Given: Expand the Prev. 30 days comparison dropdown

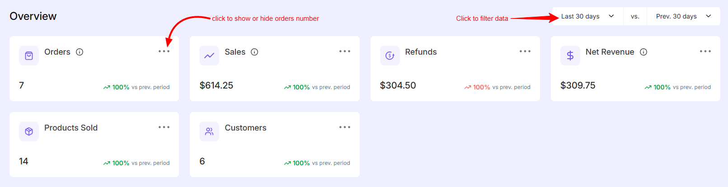Looking at the screenshot, I should coord(683,16).
